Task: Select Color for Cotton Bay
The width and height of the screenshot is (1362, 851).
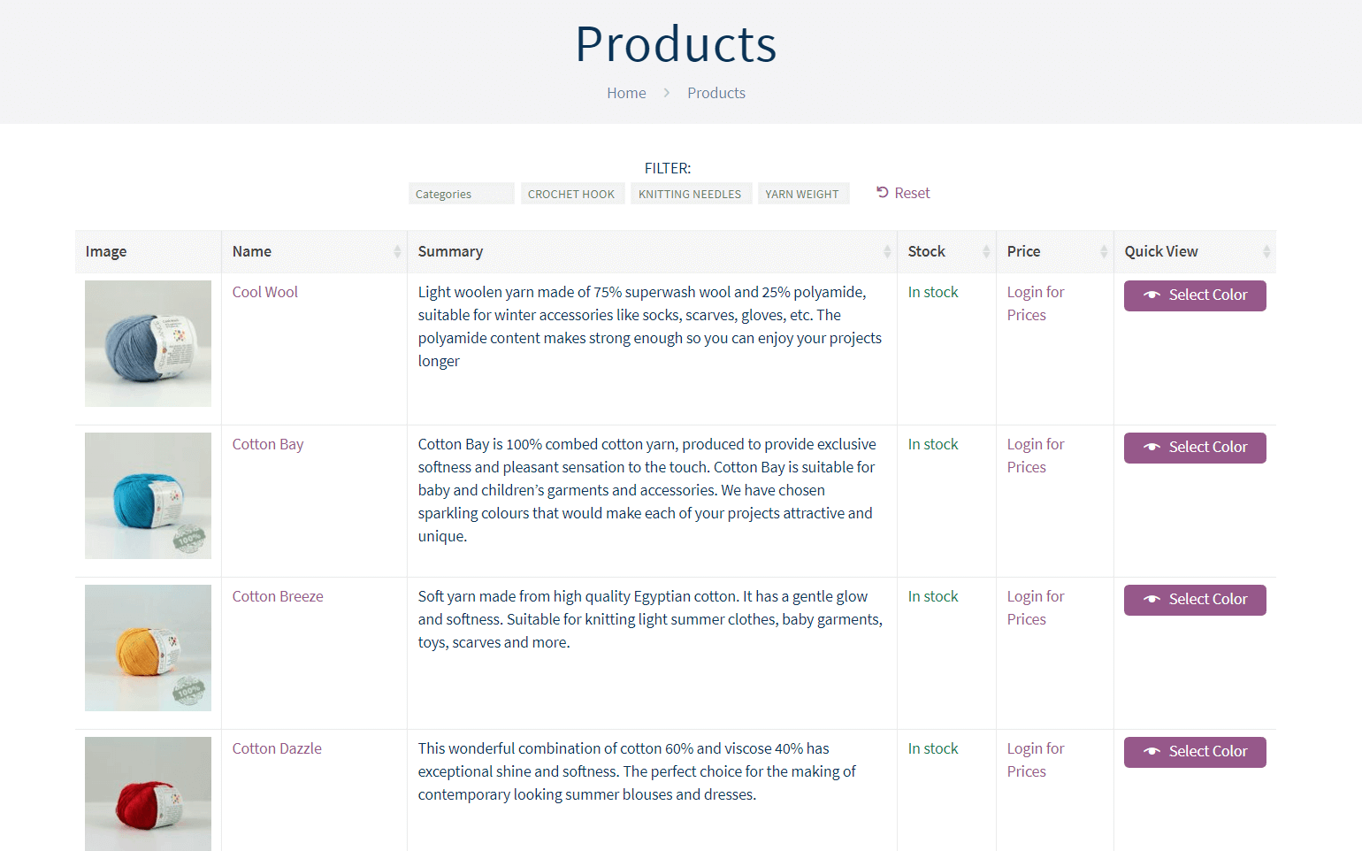Action: [1195, 448]
